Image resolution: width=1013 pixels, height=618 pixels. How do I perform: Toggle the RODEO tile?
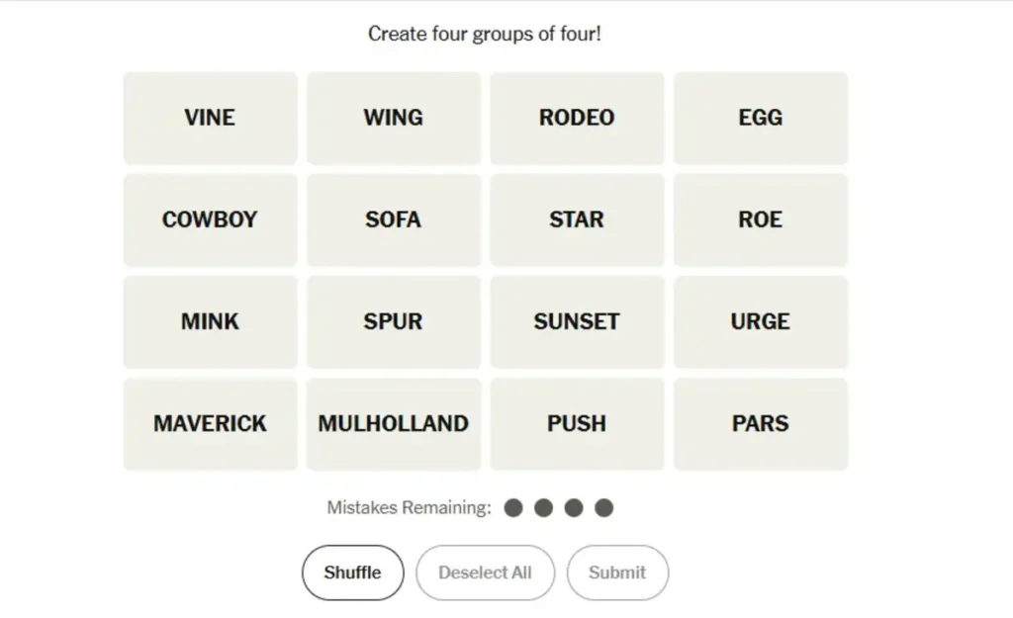(x=577, y=118)
